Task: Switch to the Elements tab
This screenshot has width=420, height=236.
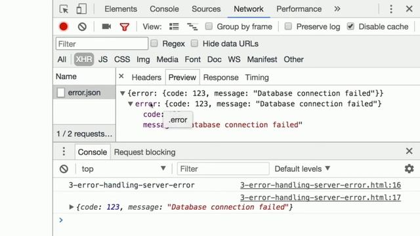Action: tap(121, 9)
